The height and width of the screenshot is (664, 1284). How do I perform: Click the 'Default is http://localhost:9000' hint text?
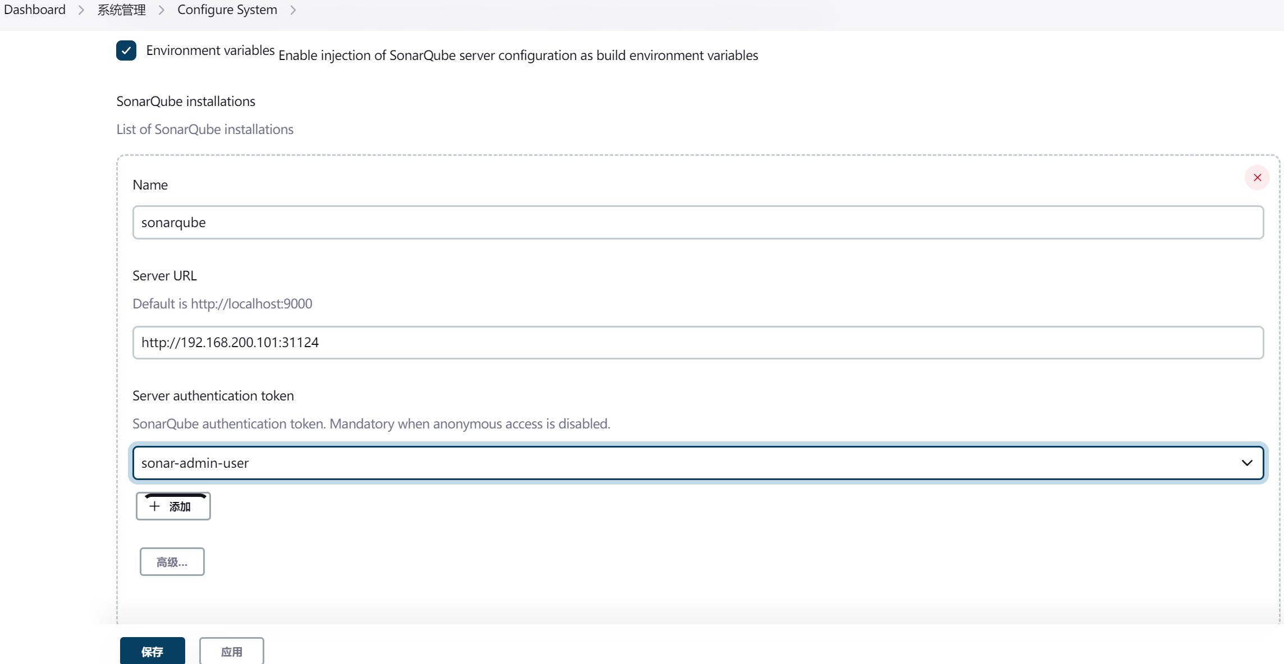222,304
